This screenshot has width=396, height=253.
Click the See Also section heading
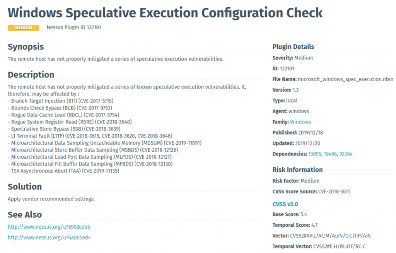coord(25,215)
